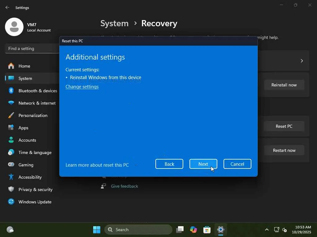Click the Next button in Reset dialog
The image size is (317, 237).
pyautogui.click(x=203, y=164)
